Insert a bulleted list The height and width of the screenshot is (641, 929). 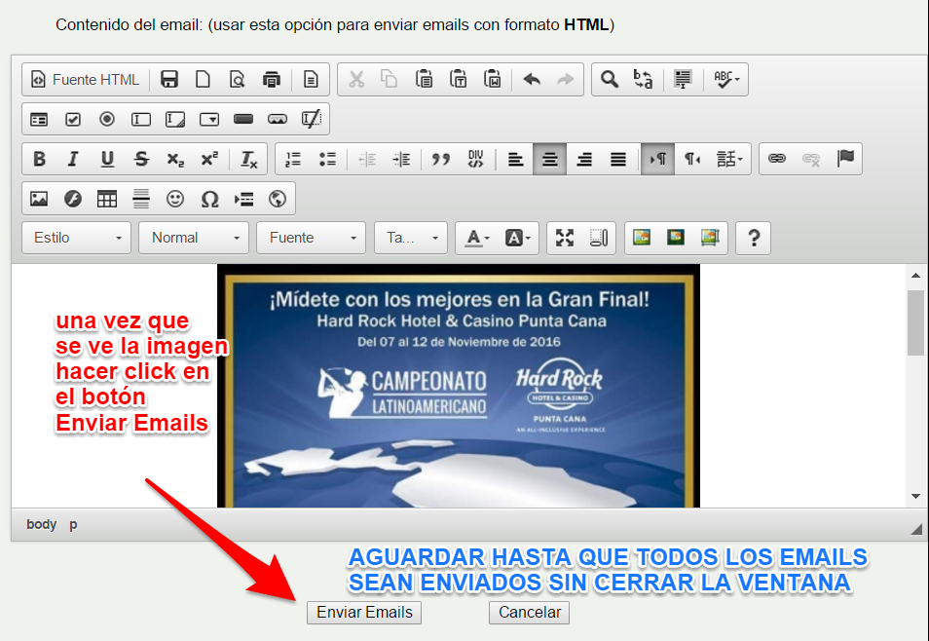pos(327,159)
